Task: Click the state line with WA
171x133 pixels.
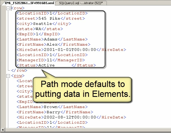Action: coord(40,29)
